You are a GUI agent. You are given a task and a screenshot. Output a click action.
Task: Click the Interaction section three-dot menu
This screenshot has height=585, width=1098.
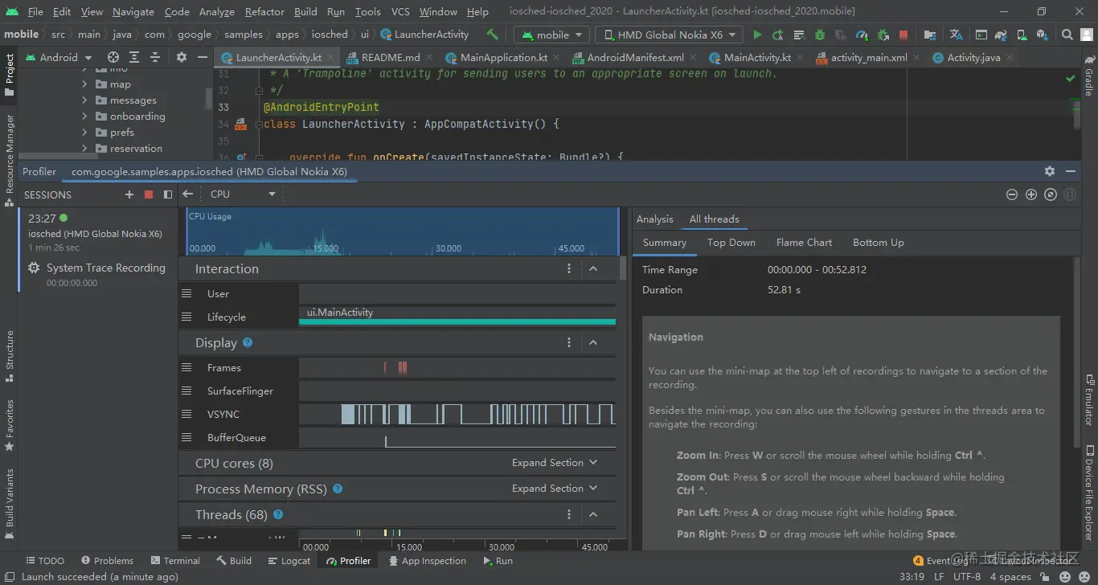[569, 268]
